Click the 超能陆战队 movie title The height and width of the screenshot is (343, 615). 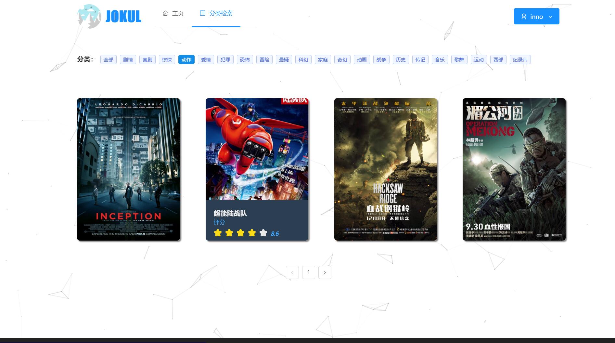click(230, 213)
